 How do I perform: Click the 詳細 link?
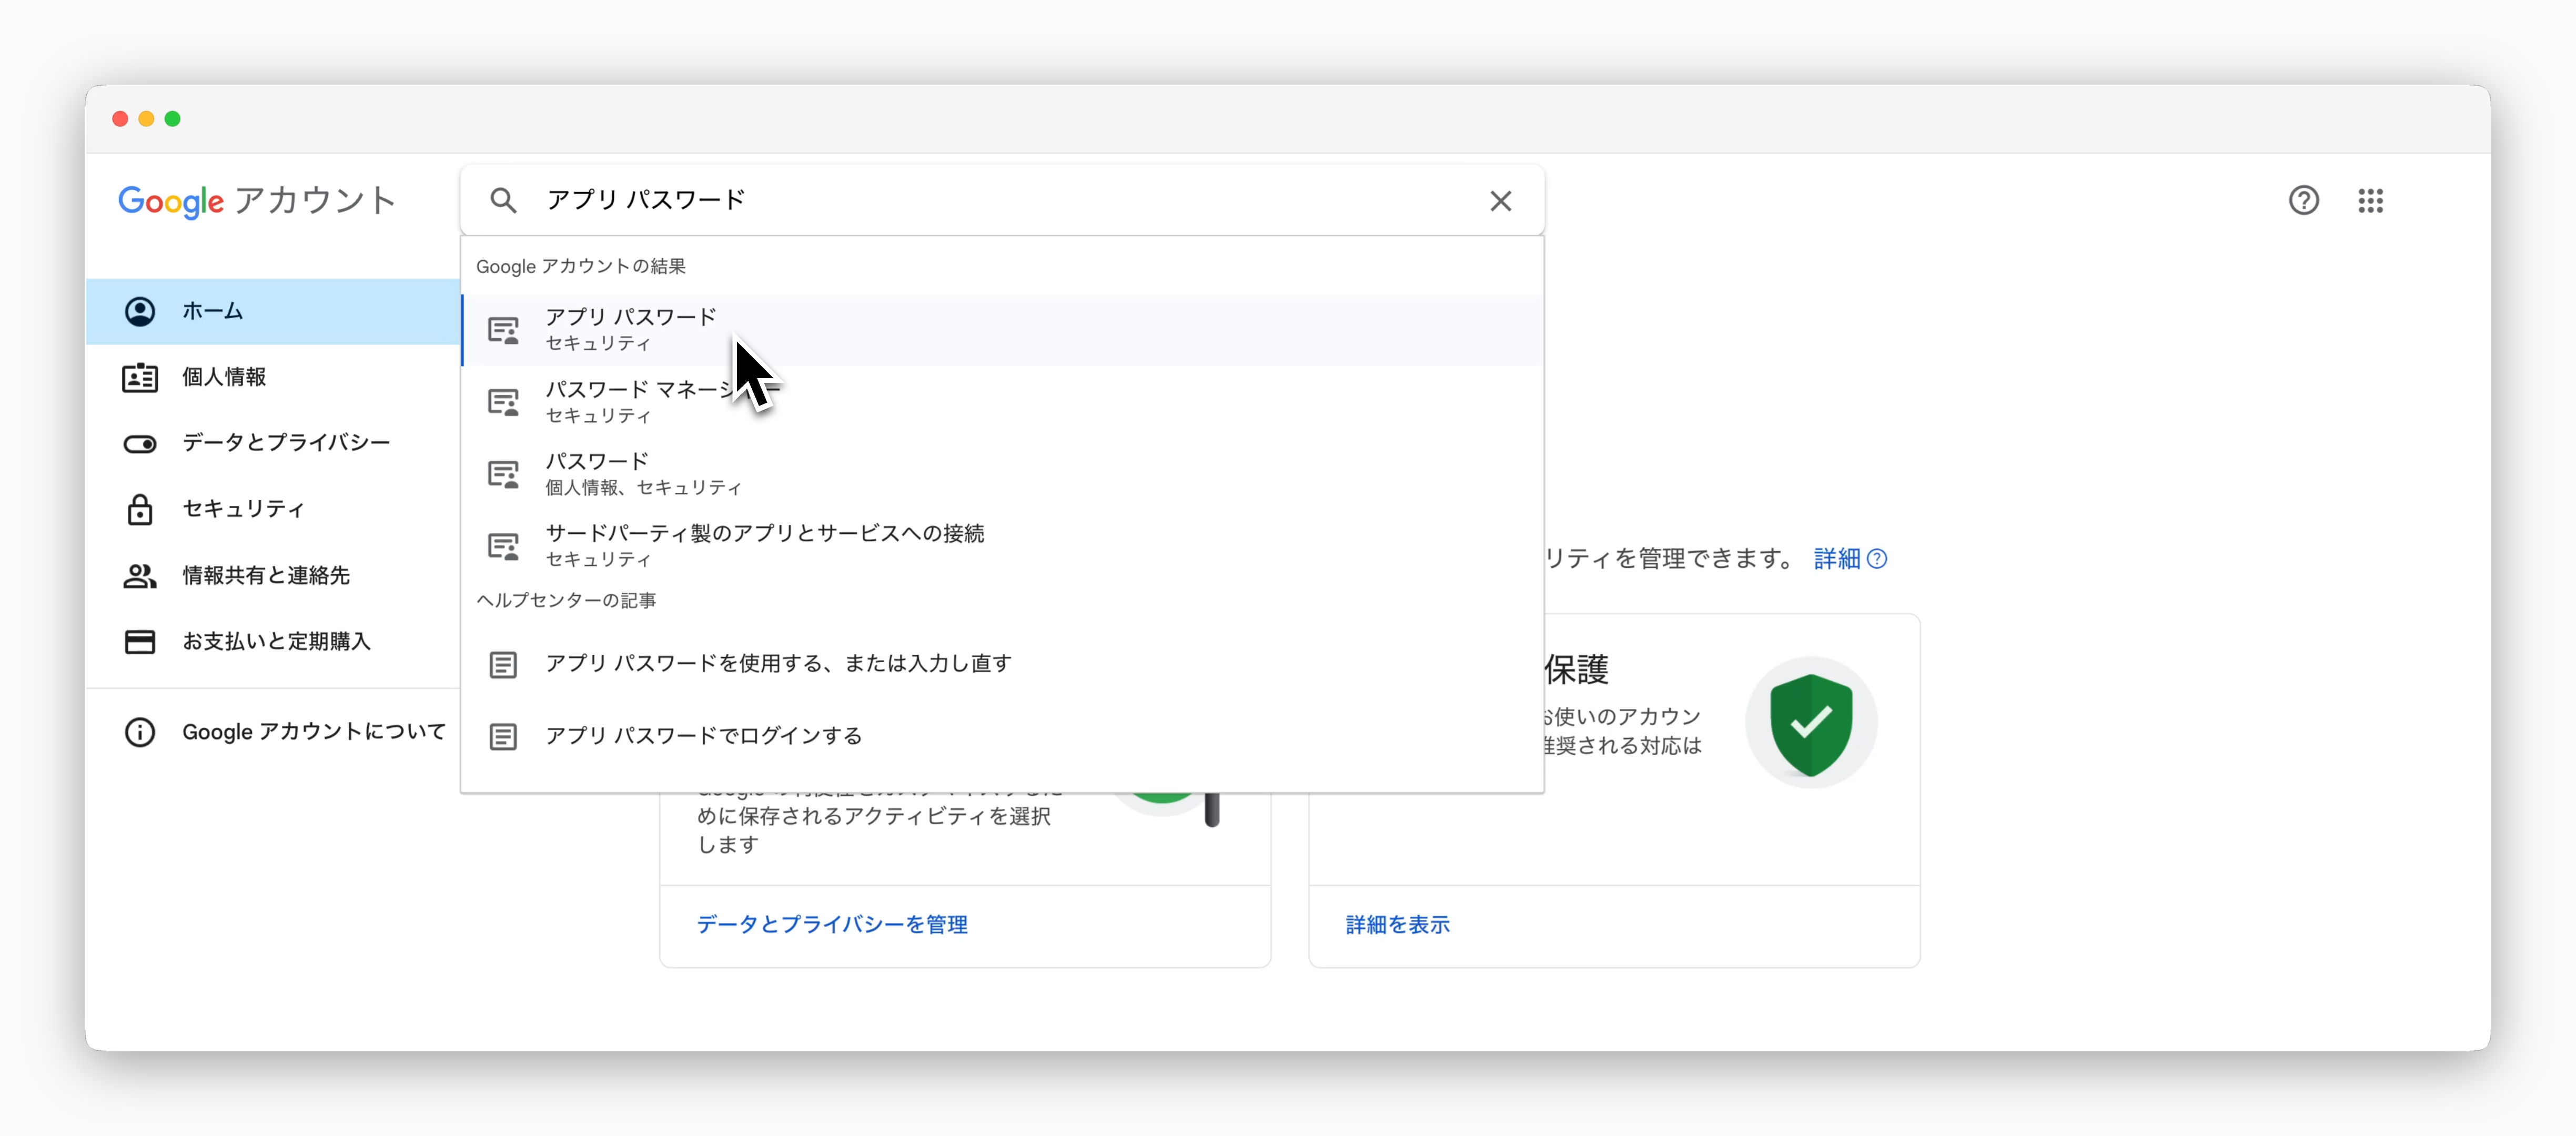coord(1837,559)
